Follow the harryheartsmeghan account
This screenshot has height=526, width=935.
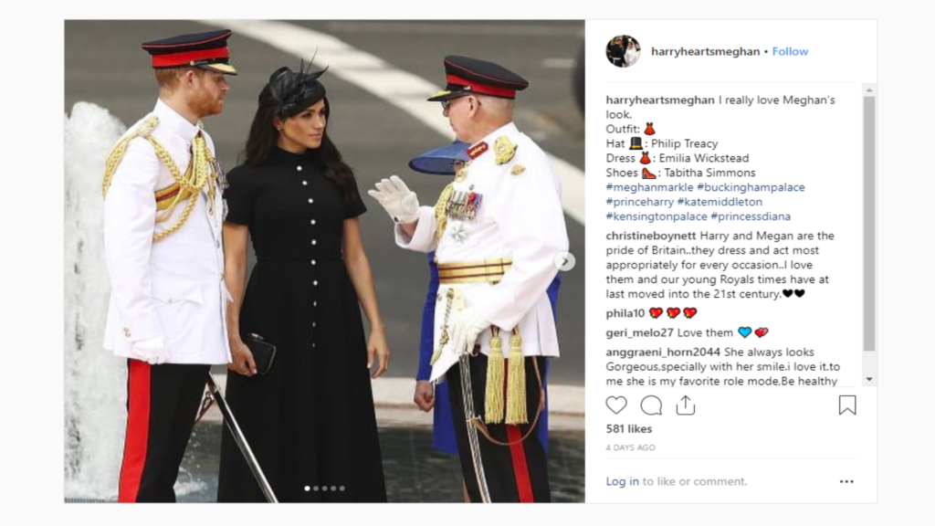(790, 51)
